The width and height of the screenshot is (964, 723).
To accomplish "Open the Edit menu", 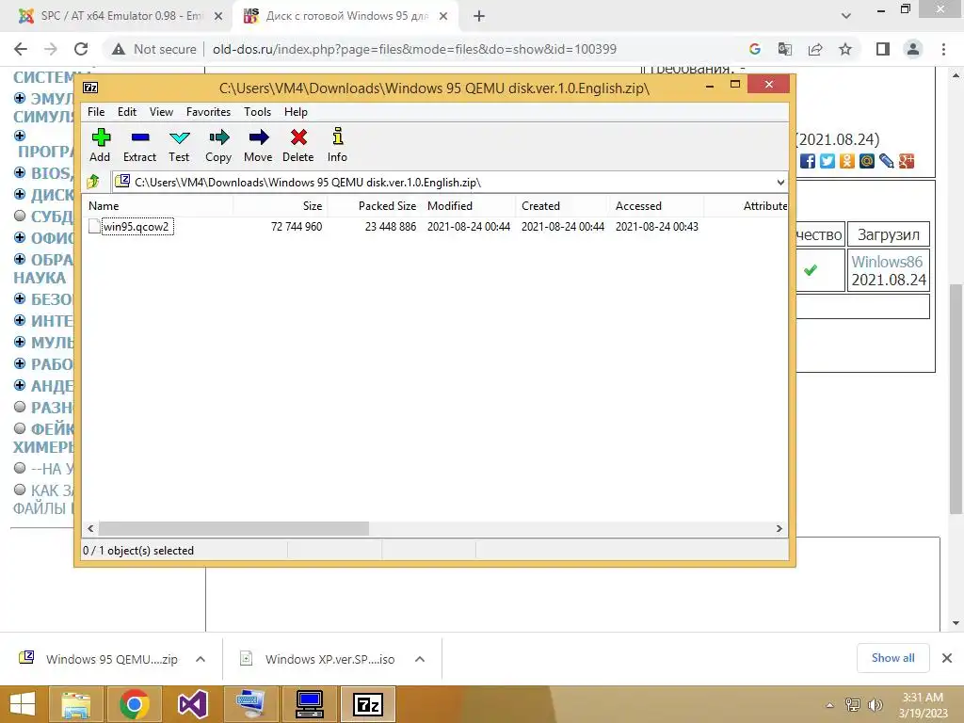I will (127, 112).
